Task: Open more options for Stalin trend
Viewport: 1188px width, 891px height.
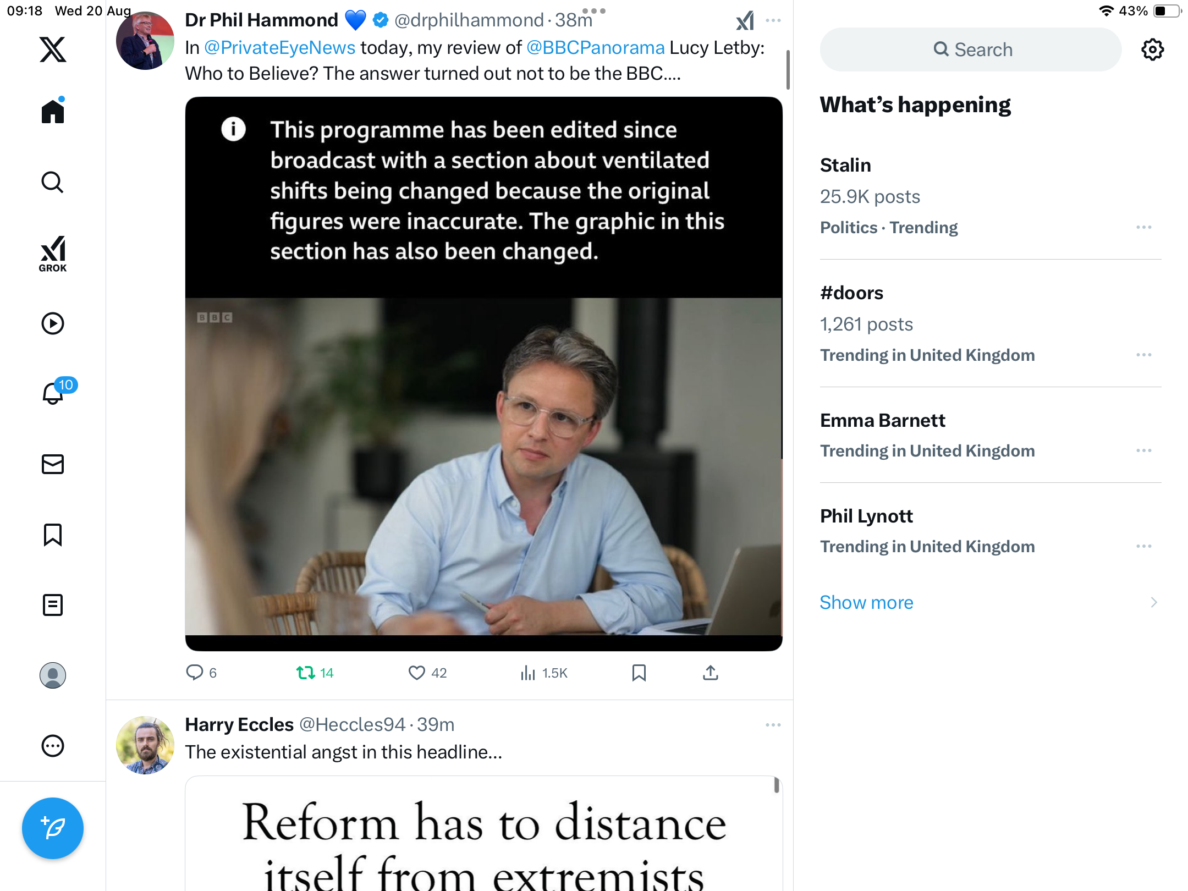Action: point(1143,227)
